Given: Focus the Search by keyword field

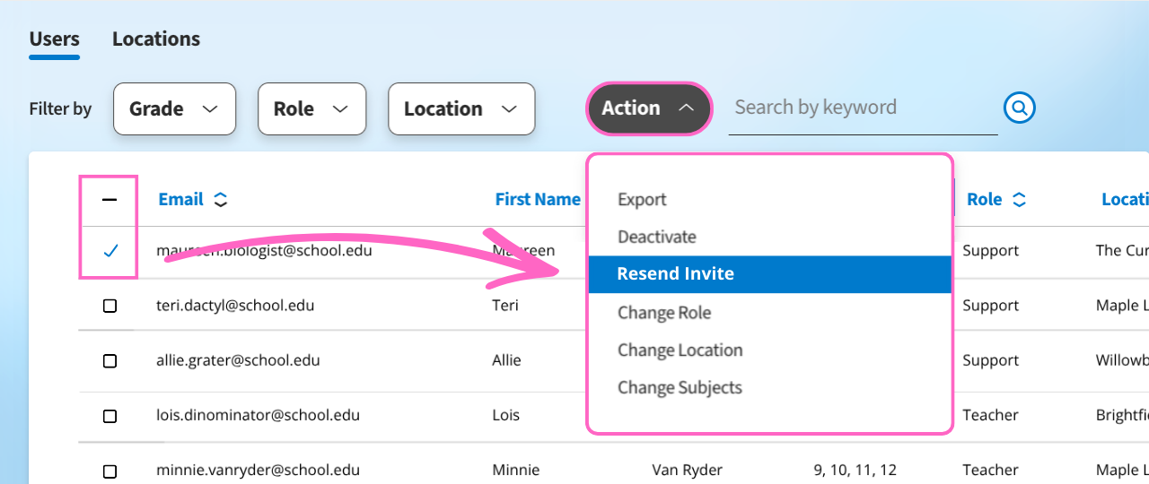Looking at the screenshot, I should 863,108.
